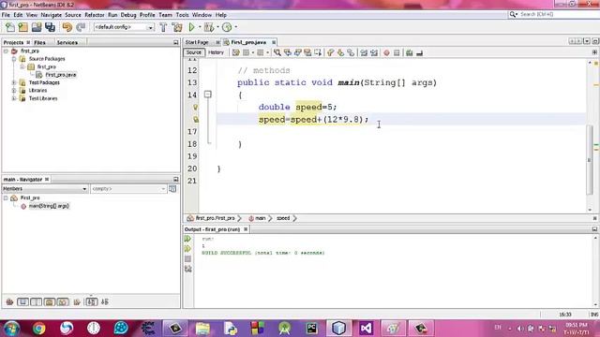Toggle Show Inherited Members in the Navigator
The width and height of the screenshot is (600, 337).
pos(9,301)
